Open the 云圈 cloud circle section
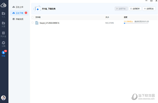This screenshot has height=103, width=158. click(3, 44)
